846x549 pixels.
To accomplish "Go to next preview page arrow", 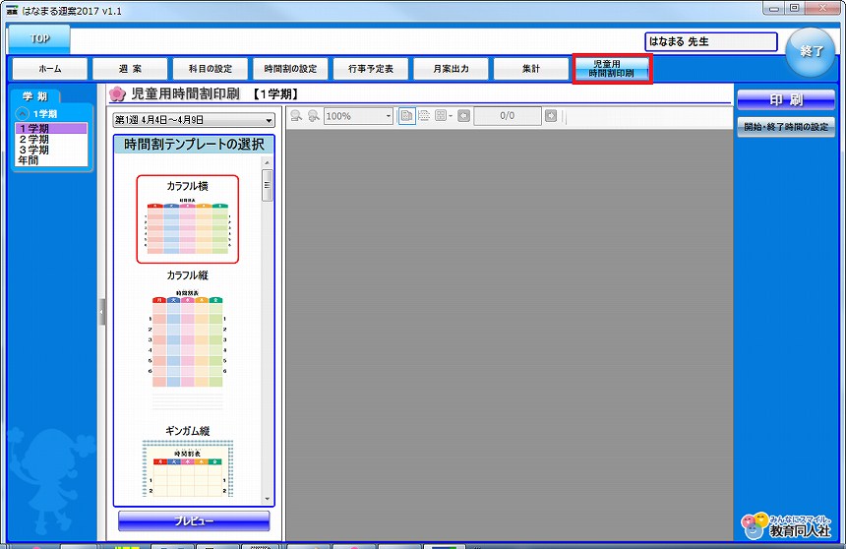I will pyautogui.click(x=550, y=115).
